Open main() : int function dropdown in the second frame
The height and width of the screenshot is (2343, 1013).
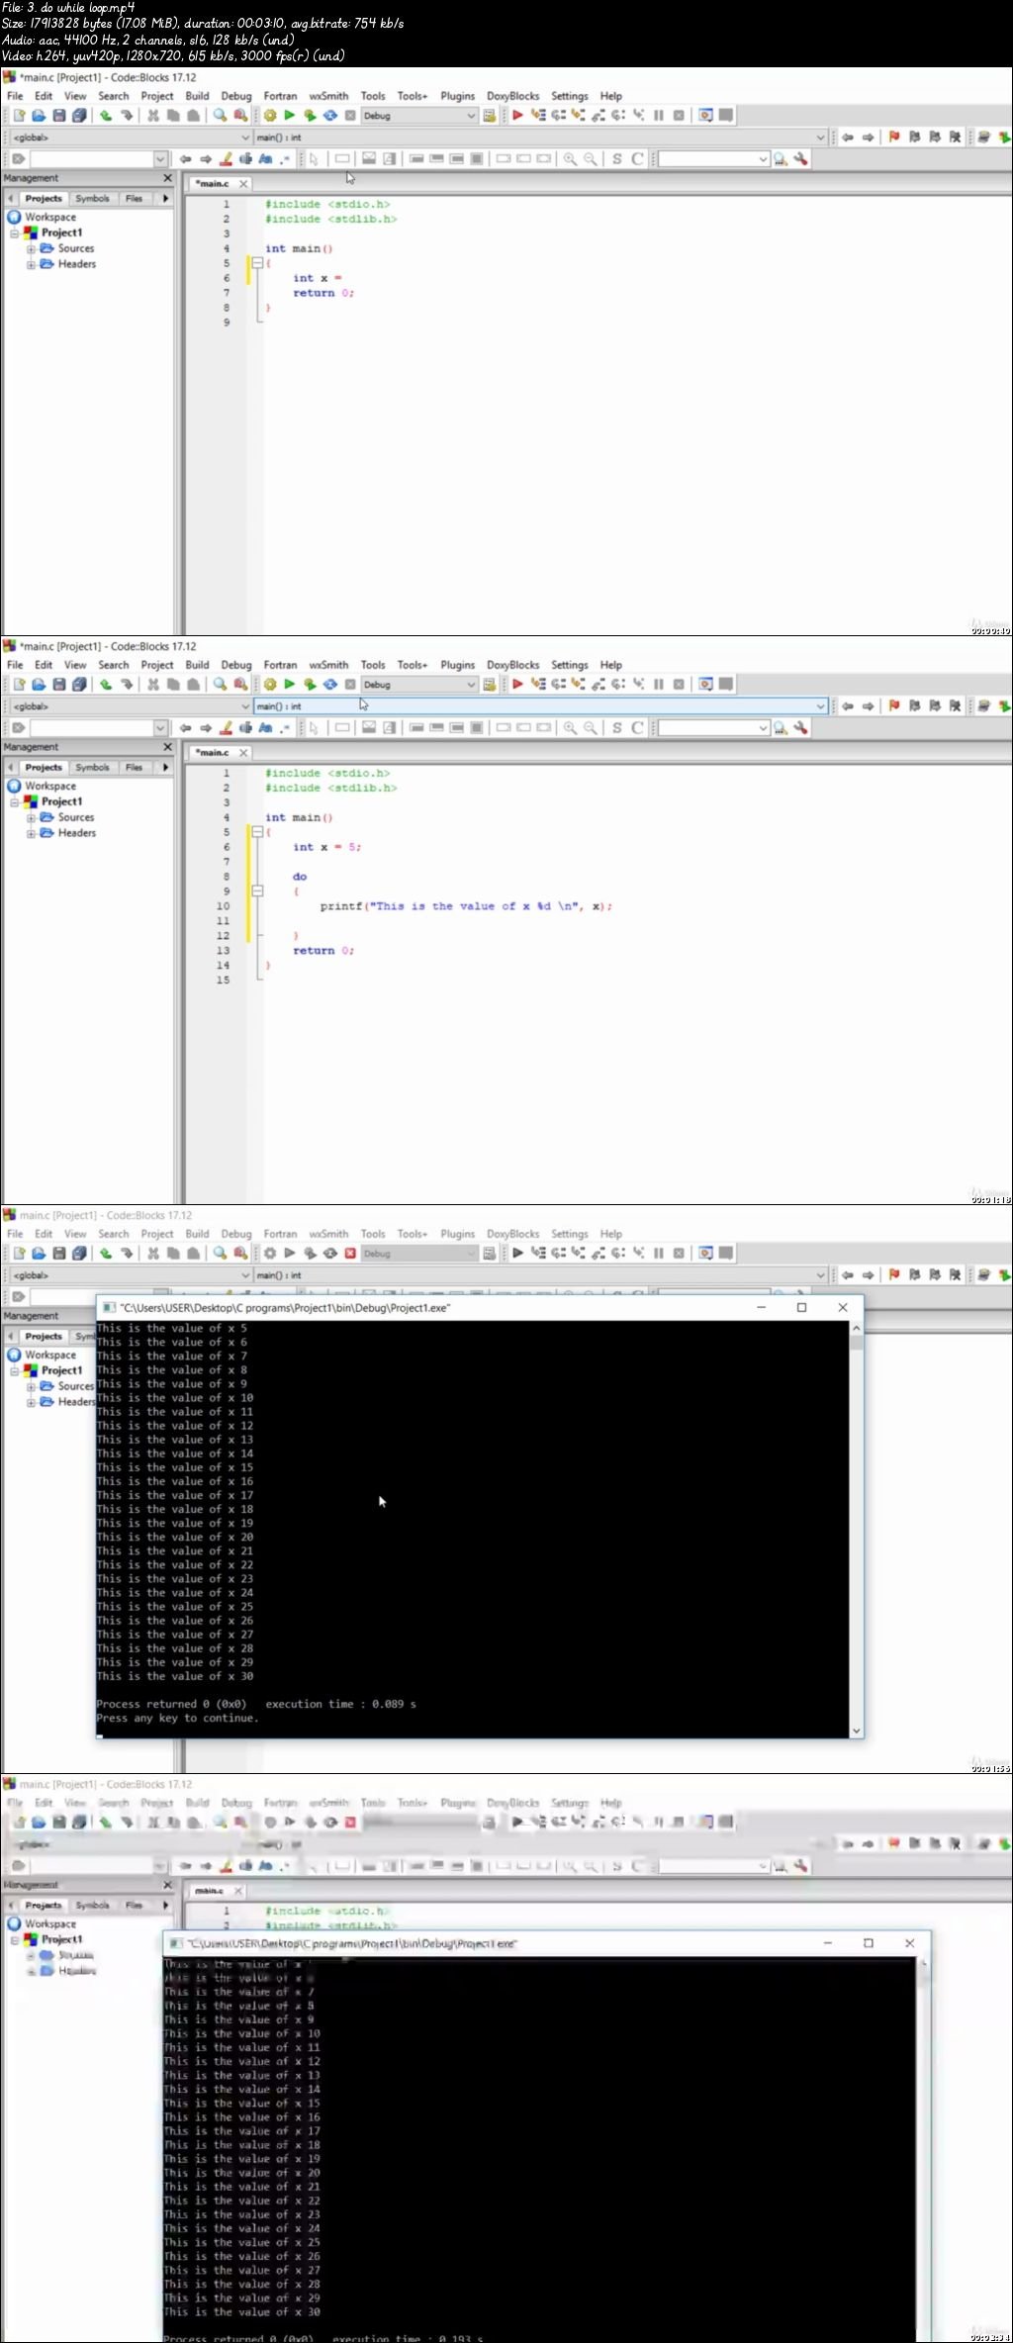[540, 706]
